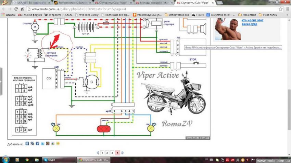Bookmark this page with the star icon
This screenshot has width=291, height=163.
281,9
